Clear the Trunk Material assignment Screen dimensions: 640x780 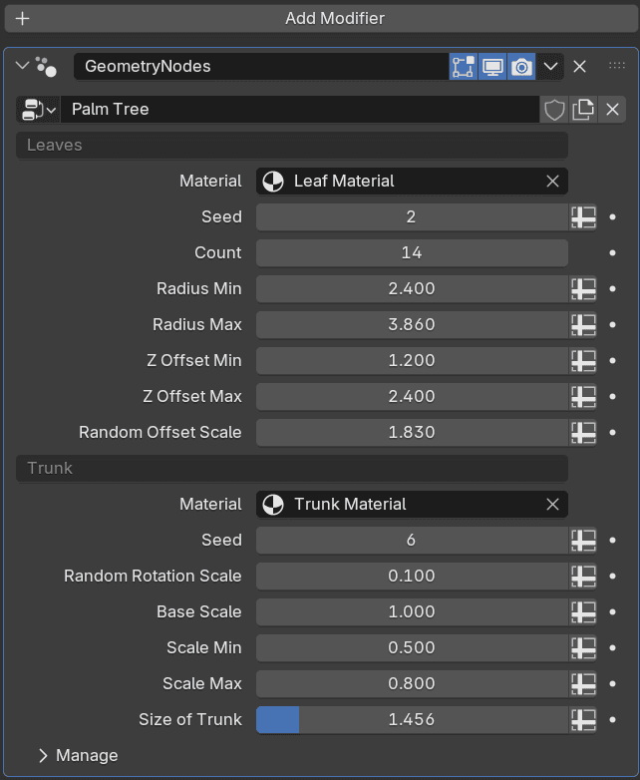[x=552, y=505]
